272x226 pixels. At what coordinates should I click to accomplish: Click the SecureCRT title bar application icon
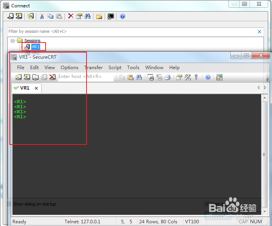click(14, 57)
